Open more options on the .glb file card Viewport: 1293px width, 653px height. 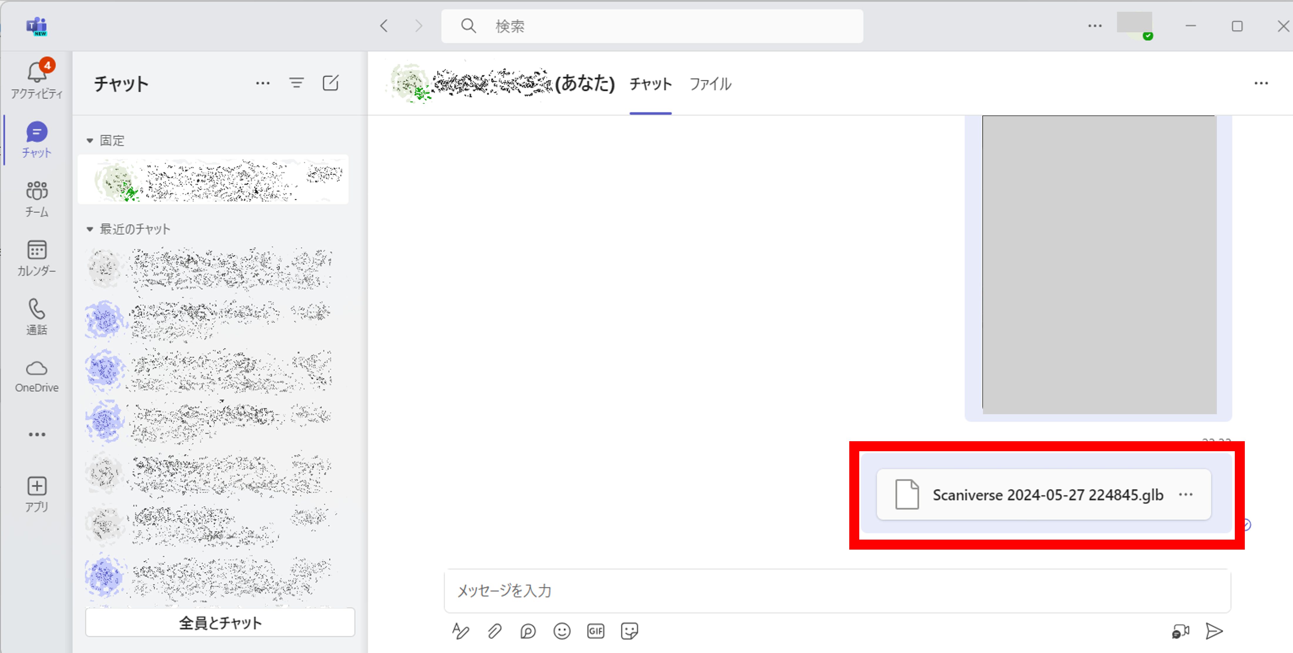(1185, 495)
